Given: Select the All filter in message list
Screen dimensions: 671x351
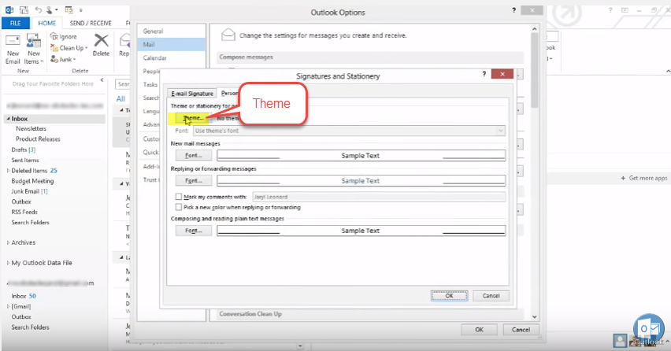Looking at the screenshot, I should pos(120,98).
